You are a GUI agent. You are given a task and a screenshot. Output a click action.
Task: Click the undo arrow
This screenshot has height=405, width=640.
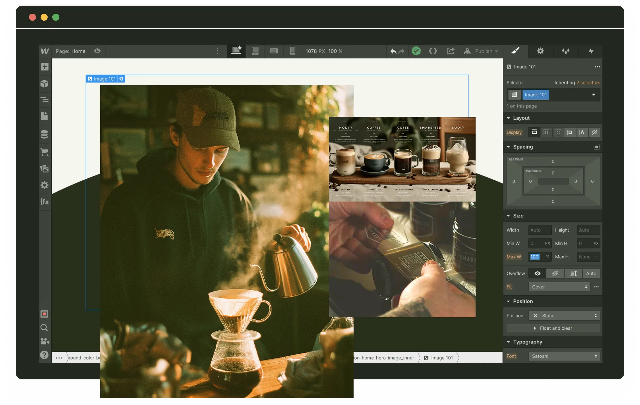click(393, 51)
